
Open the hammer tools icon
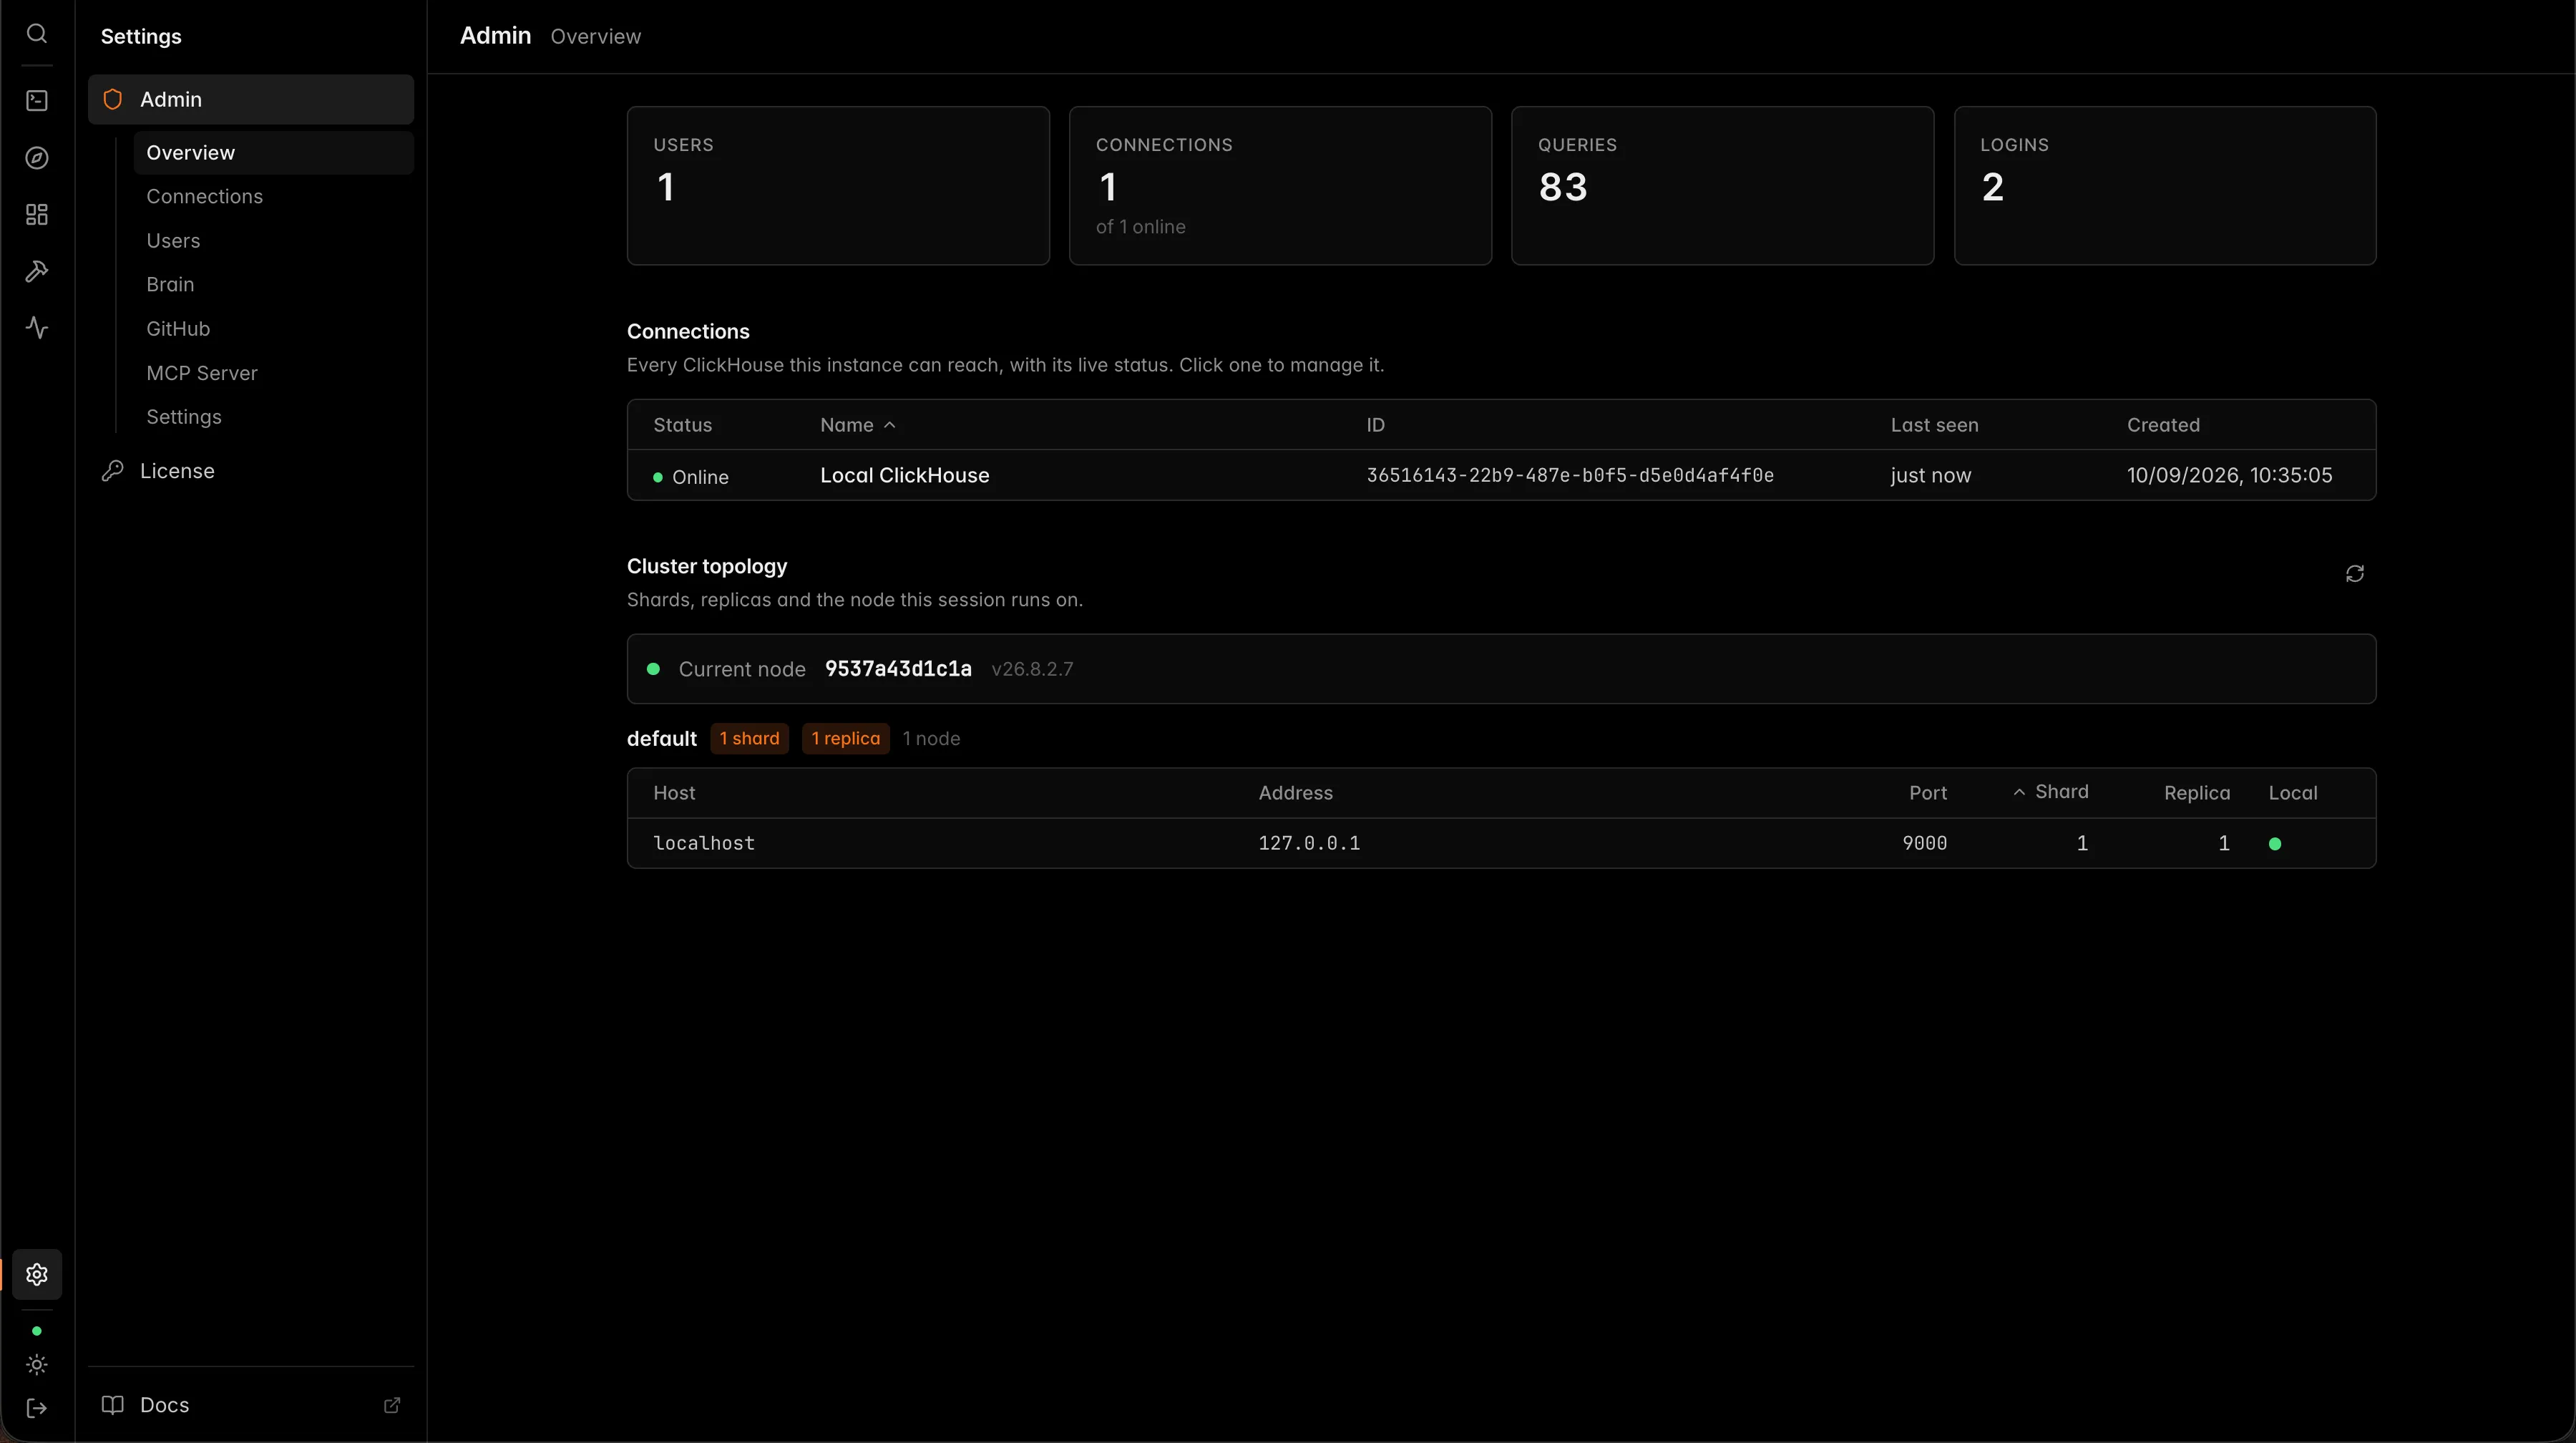[37, 271]
